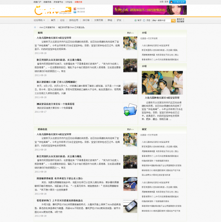Open kindergarten checkup thumbnail in 新闻 section
Viewport: 221px width, 222px height.
click(130, 43)
